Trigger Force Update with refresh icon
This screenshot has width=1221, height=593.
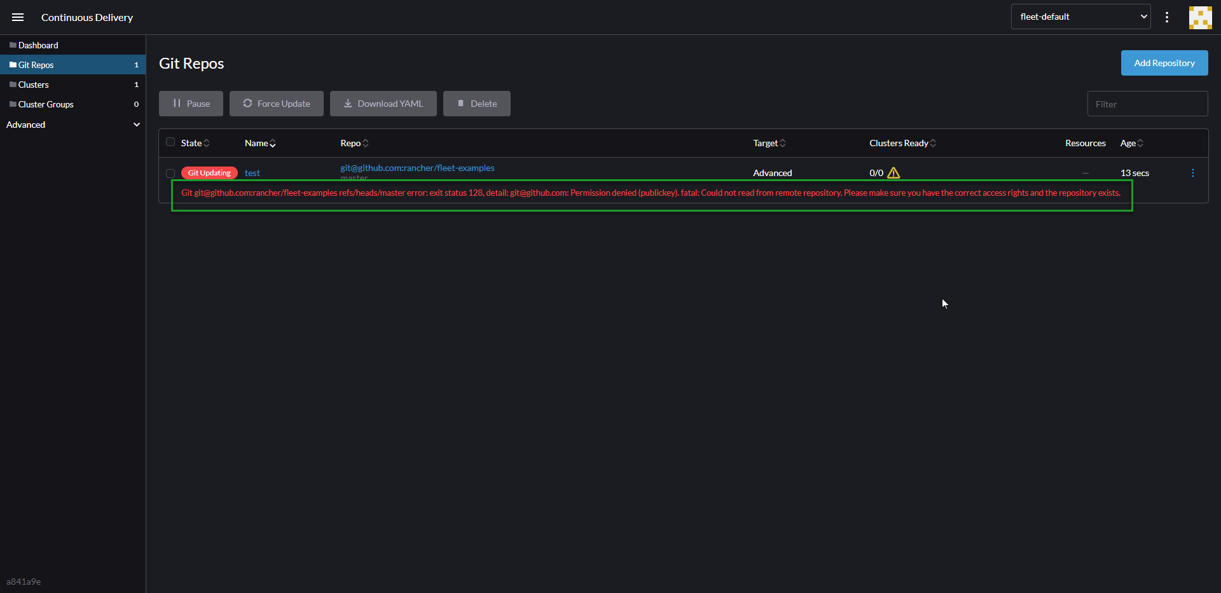click(x=247, y=103)
